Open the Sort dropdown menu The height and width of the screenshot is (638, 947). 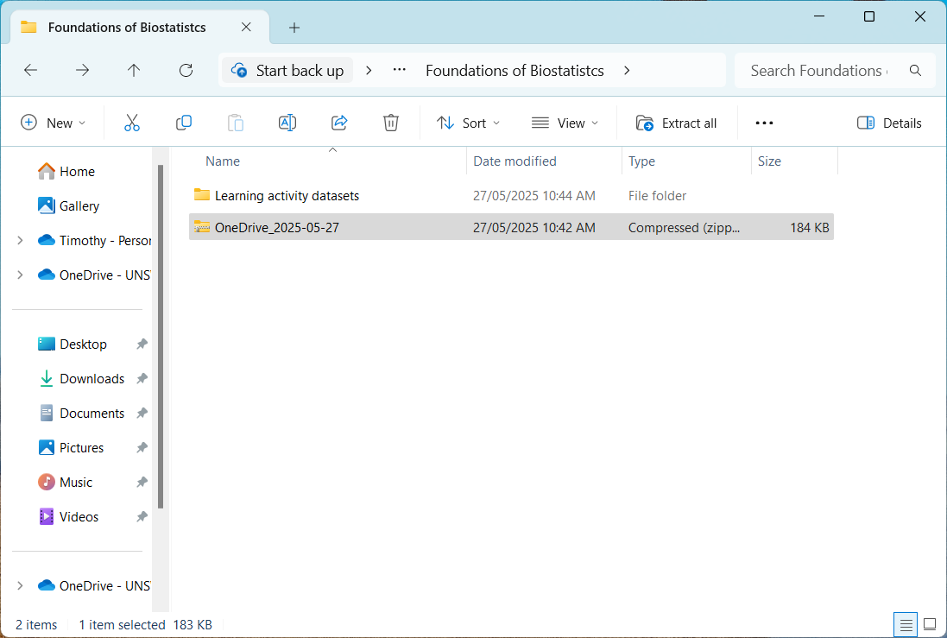click(468, 123)
